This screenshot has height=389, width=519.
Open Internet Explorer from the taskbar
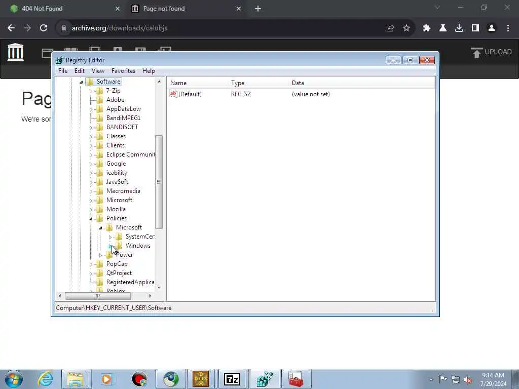pos(45,379)
